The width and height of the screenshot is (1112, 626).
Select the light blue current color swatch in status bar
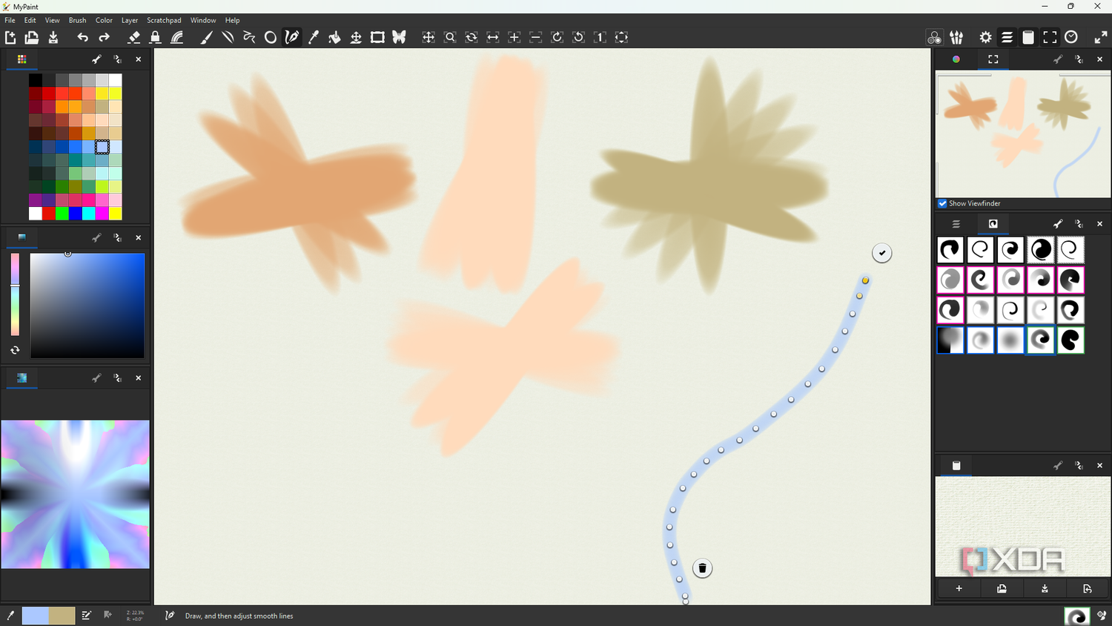coord(35,616)
